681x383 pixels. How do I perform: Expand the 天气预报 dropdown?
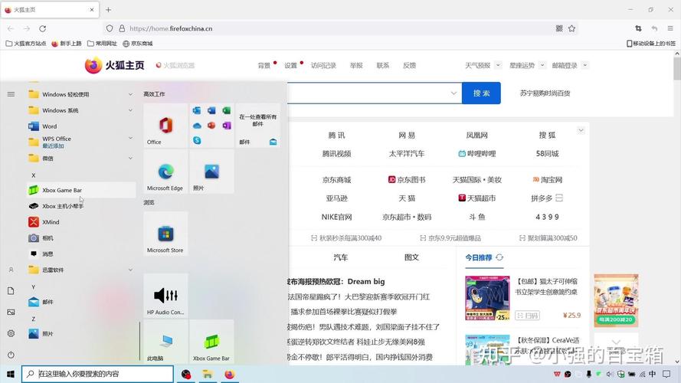pos(498,66)
